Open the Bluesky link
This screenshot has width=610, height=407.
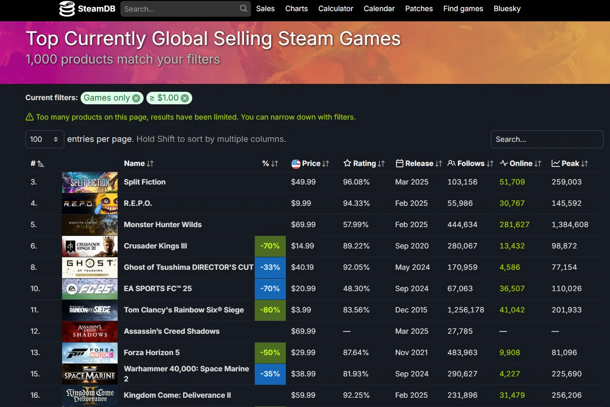pos(507,8)
